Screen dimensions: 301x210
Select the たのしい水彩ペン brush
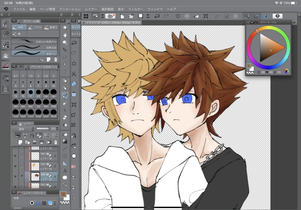[35, 41]
